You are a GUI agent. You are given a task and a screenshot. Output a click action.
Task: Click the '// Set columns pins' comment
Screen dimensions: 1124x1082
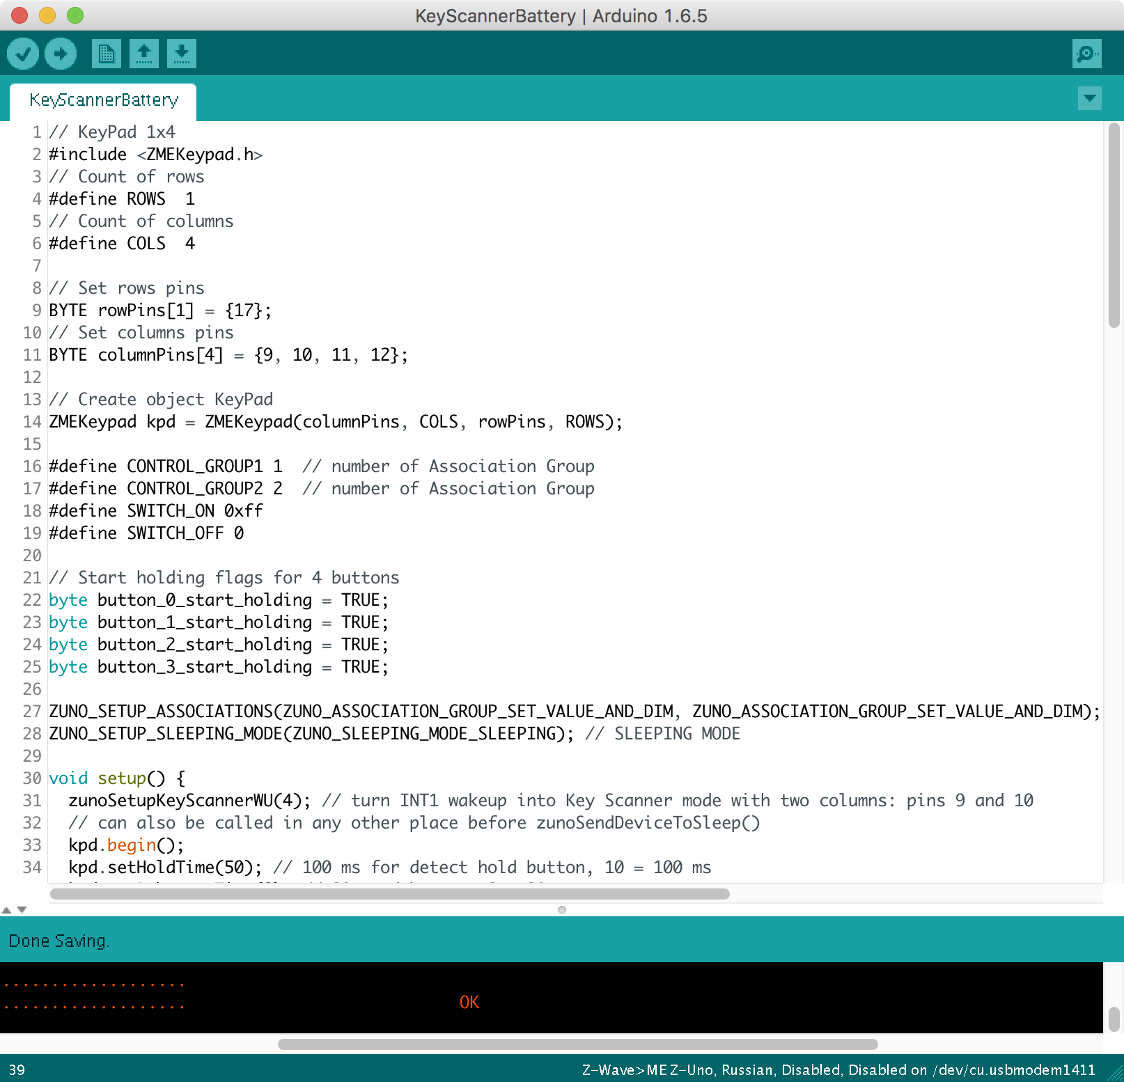click(141, 333)
